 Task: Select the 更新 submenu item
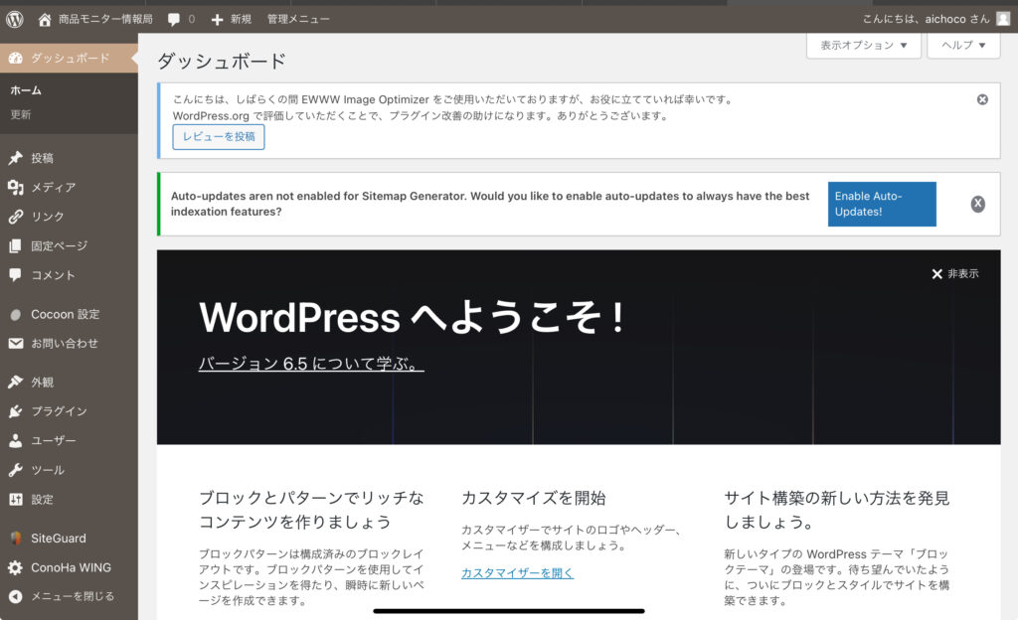[x=21, y=115]
